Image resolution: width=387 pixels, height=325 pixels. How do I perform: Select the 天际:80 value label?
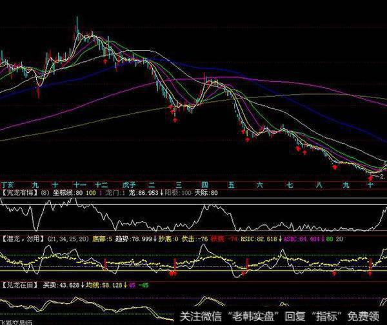tap(208, 192)
